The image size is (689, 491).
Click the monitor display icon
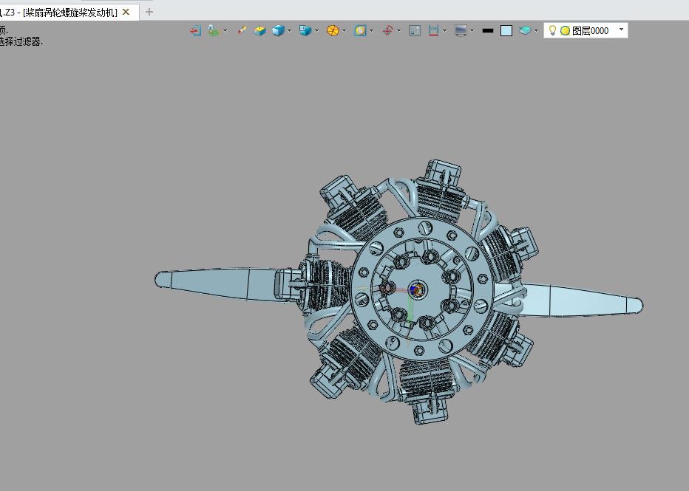click(x=461, y=30)
